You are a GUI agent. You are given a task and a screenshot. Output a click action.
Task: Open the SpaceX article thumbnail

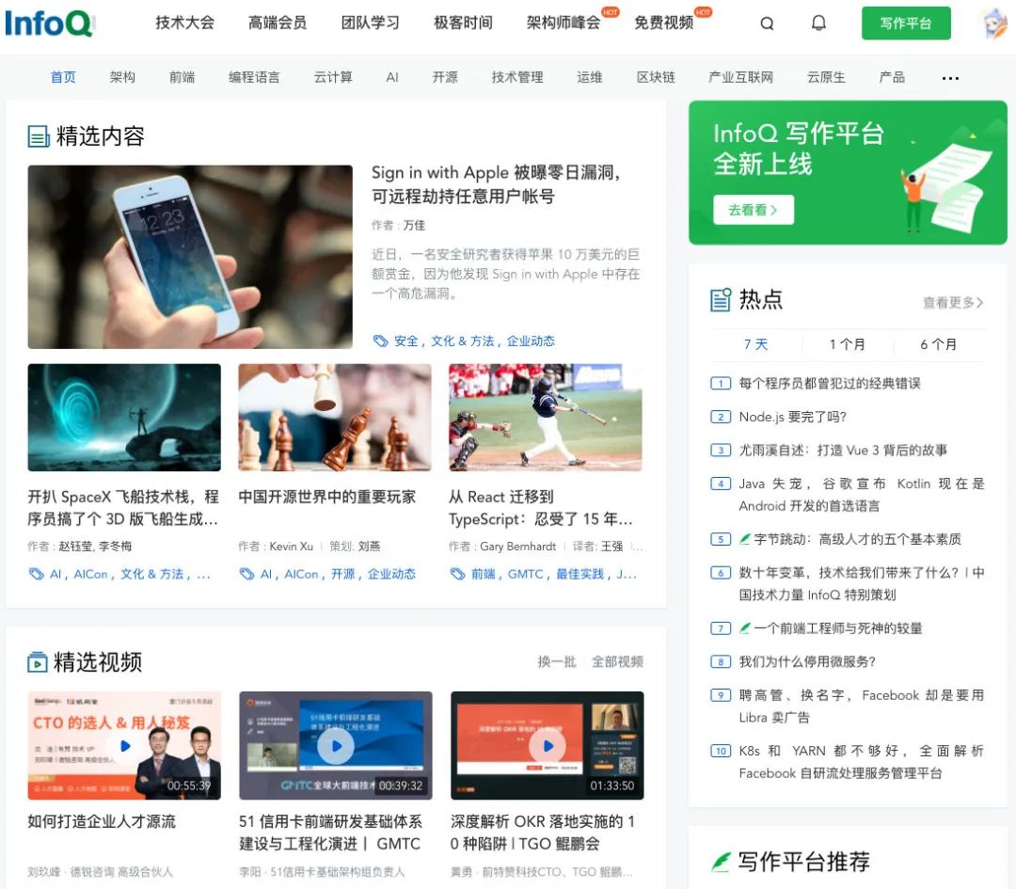point(124,418)
